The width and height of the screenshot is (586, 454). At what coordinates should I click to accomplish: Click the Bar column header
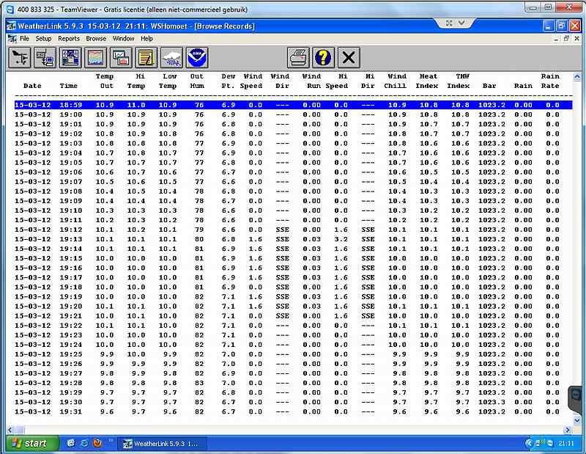click(489, 86)
